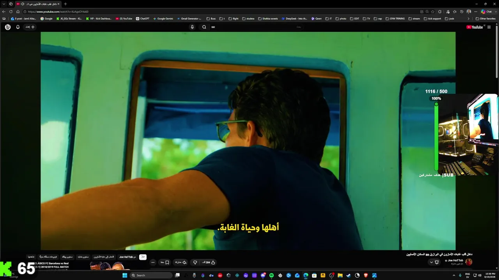
Task: Open YouTube notifications bell in header
Action: pyautogui.click(x=18, y=27)
